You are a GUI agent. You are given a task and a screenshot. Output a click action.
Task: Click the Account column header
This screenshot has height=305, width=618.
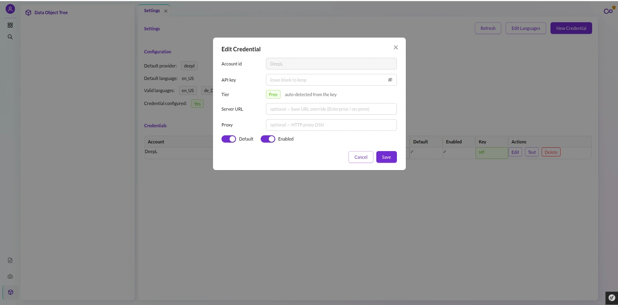156,142
